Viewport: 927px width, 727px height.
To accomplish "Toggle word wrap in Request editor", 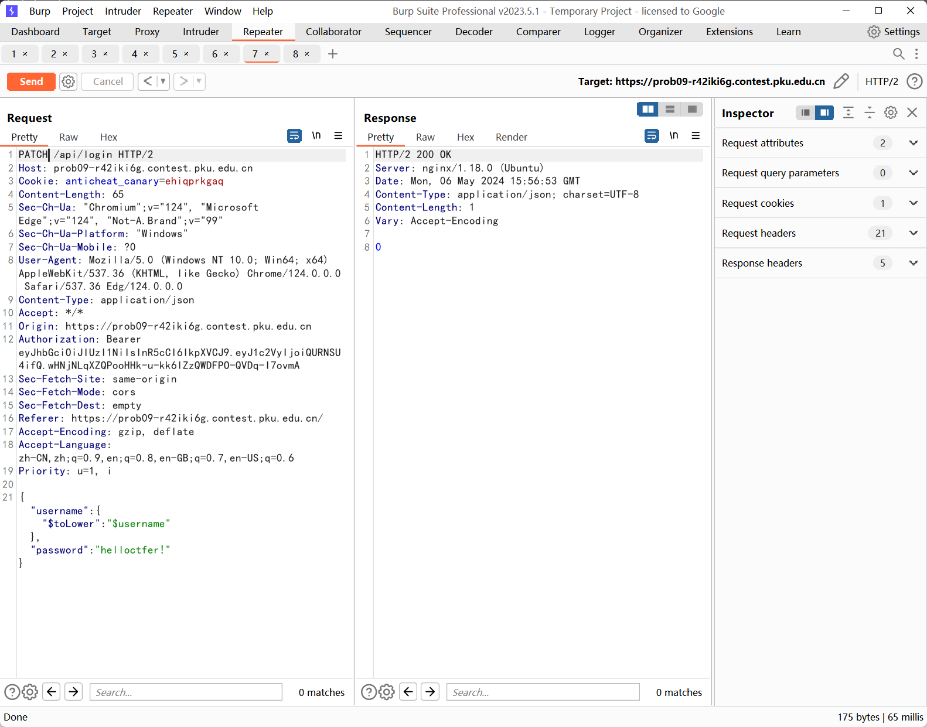I will point(294,136).
